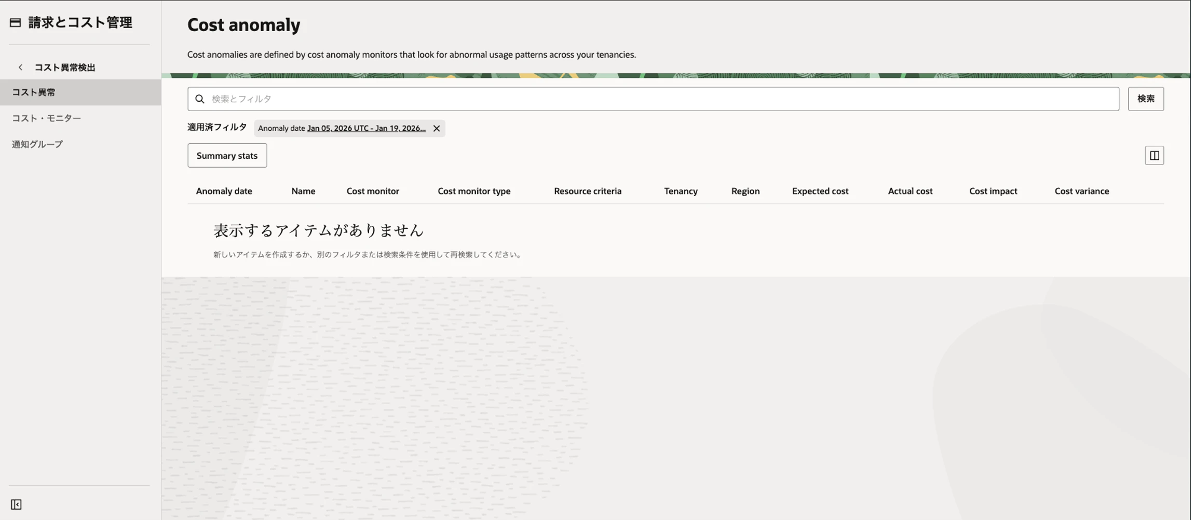Click the Region column header

pyautogui.click(x=745, y=191)
